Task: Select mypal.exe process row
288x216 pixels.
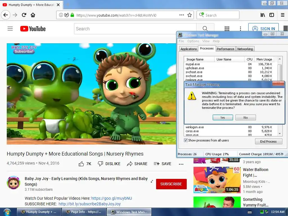Action: [229, 64]
